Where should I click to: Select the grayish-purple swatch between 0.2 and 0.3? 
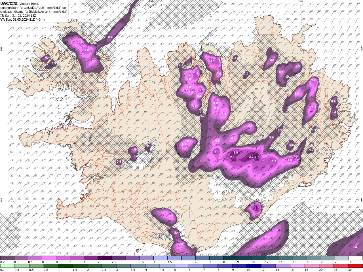coord(7,258)
